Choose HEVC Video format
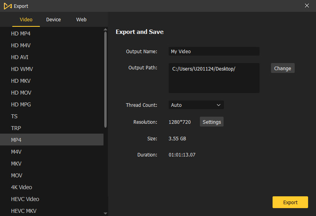This screenshot has width=316, height=216. (x=25, y=199)
